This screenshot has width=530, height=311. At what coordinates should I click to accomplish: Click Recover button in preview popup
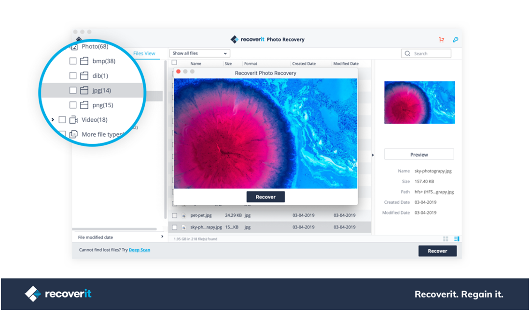coord(265,197)
